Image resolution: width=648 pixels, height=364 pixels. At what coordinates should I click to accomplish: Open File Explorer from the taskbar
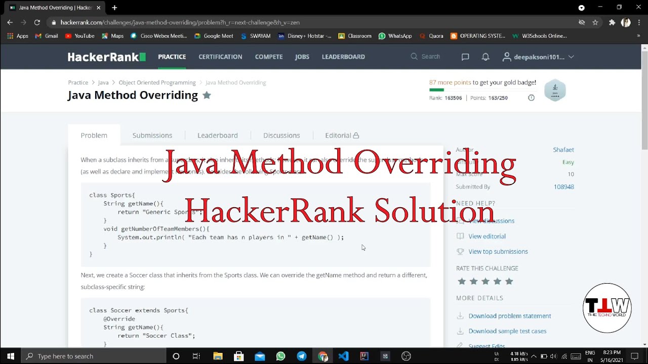(x=218, y=356)
